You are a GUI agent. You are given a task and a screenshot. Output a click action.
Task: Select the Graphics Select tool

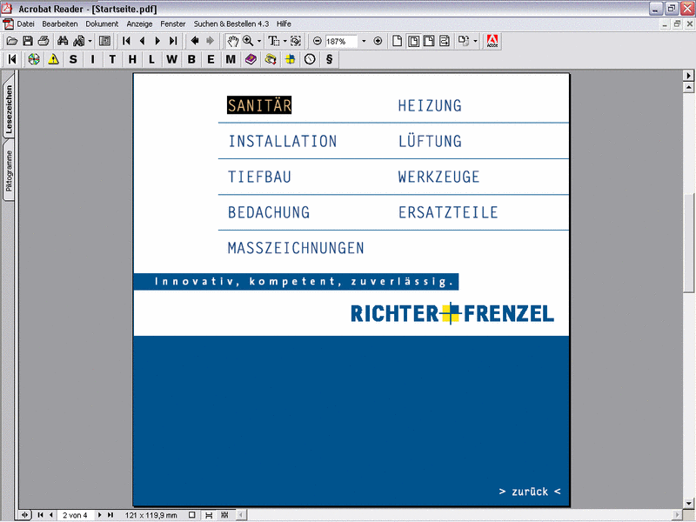296,41
